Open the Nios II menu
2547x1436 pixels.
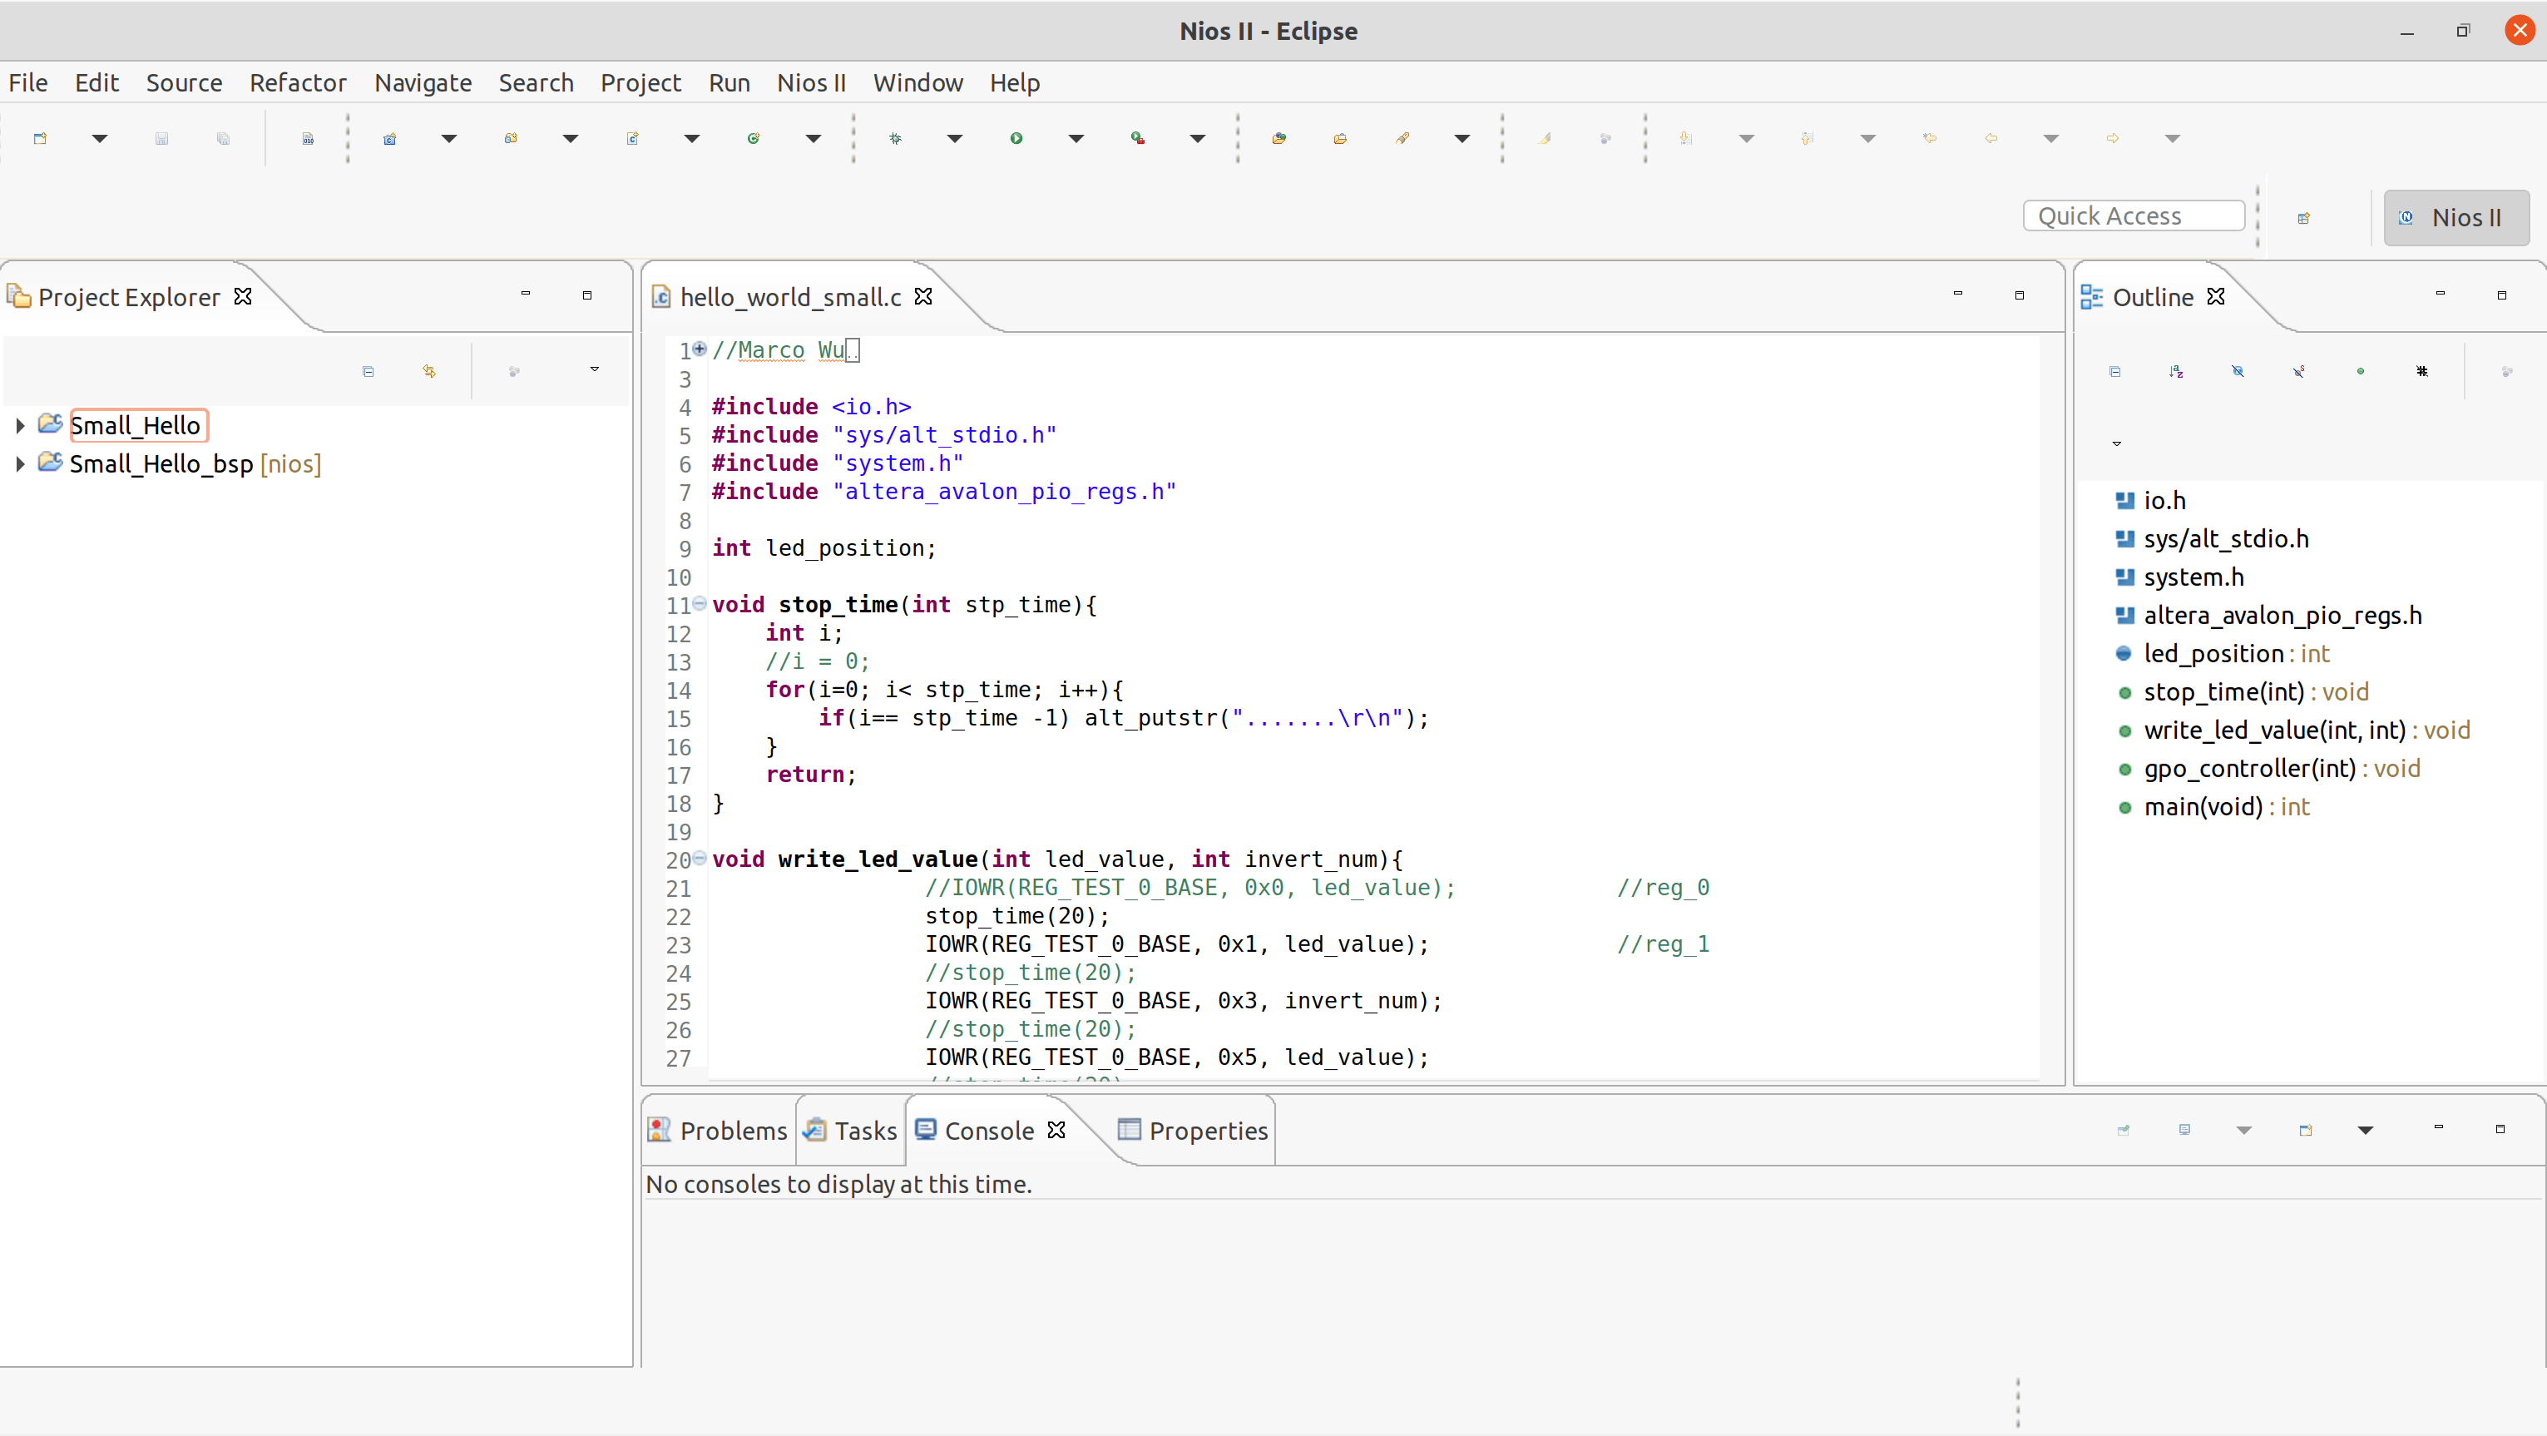[x=811, y=83]
